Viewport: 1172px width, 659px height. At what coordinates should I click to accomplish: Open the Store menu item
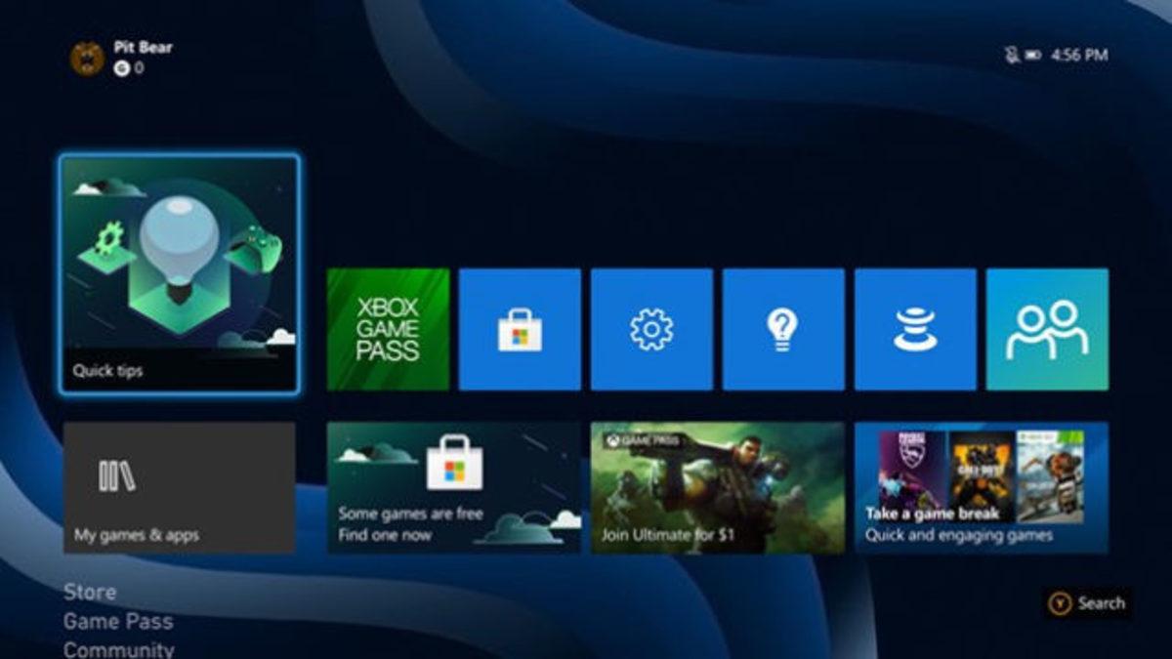coord(89,593)
